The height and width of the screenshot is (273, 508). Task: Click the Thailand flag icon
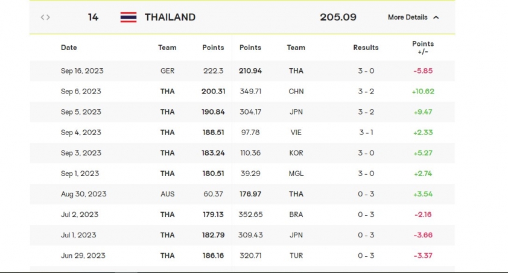[129, 17]
